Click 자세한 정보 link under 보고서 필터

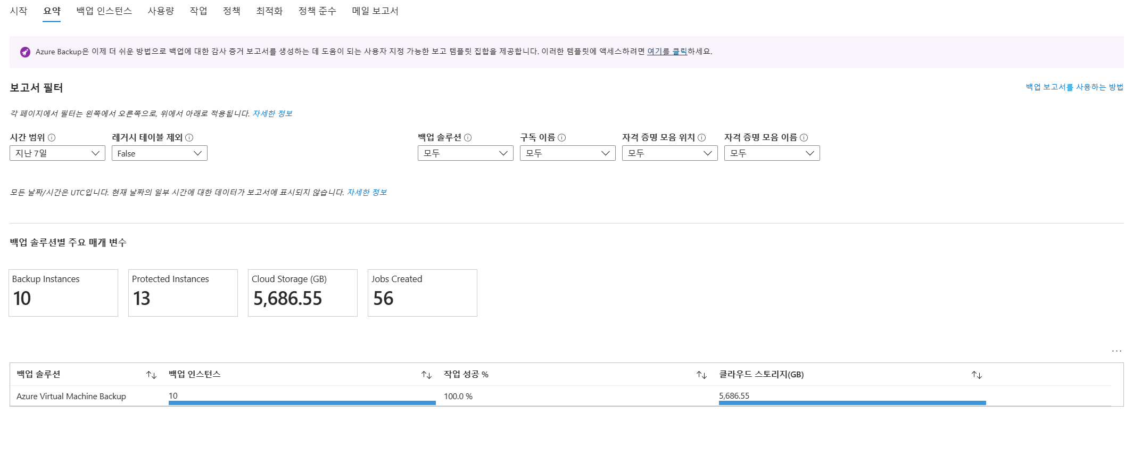pos(272,113)
